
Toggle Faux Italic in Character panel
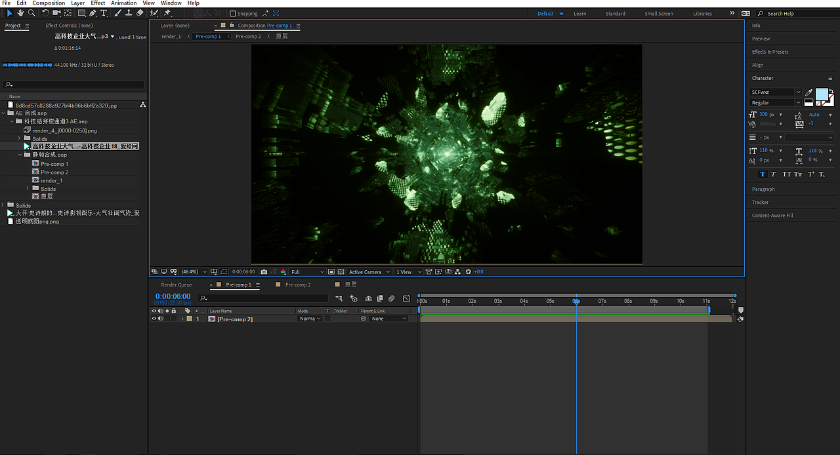pos(774,174)
